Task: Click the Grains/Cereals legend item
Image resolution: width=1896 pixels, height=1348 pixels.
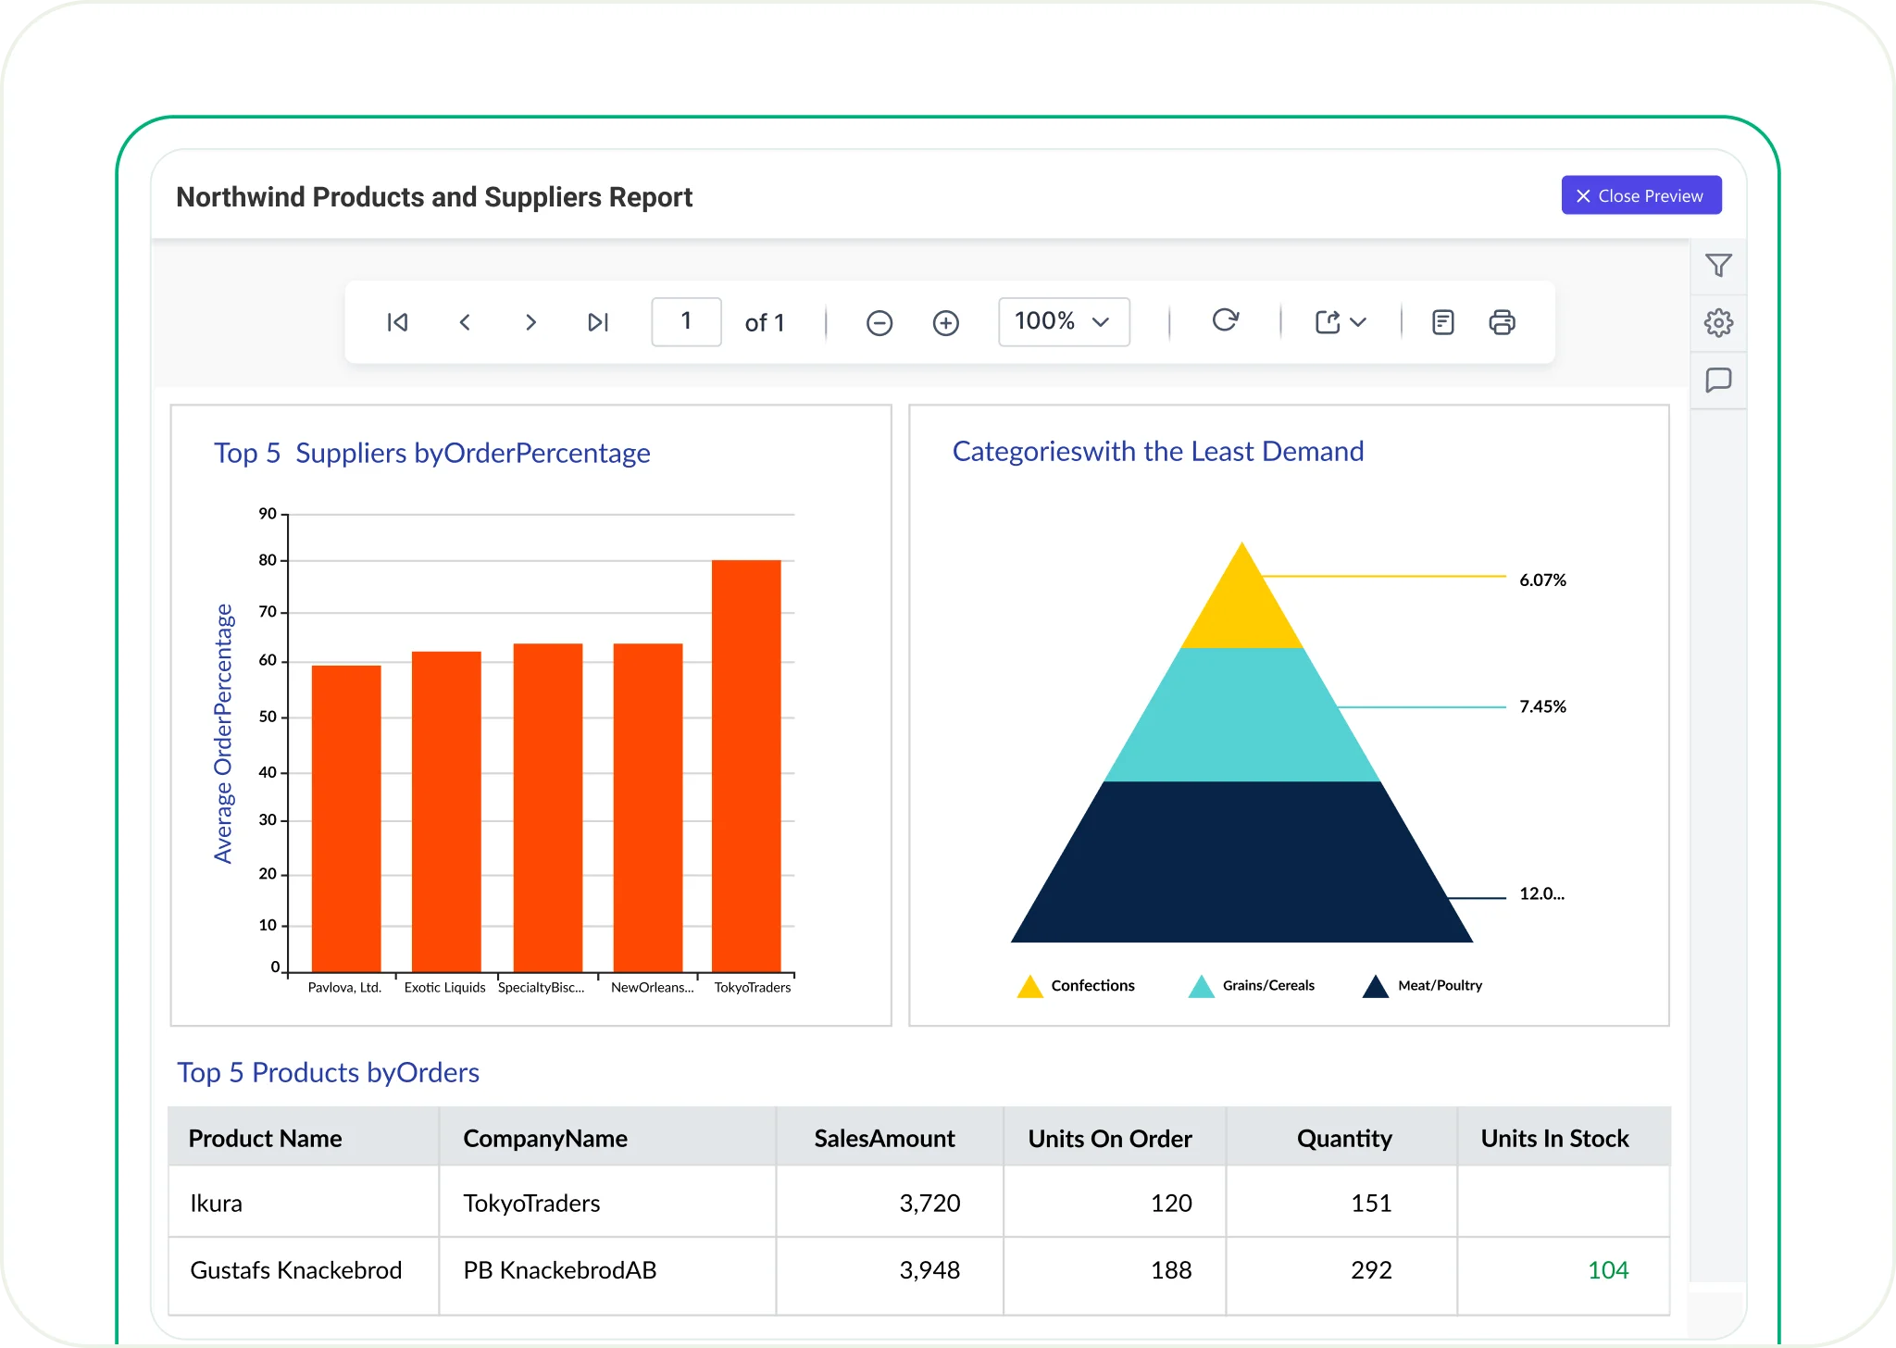Action: pos(1267,986)
